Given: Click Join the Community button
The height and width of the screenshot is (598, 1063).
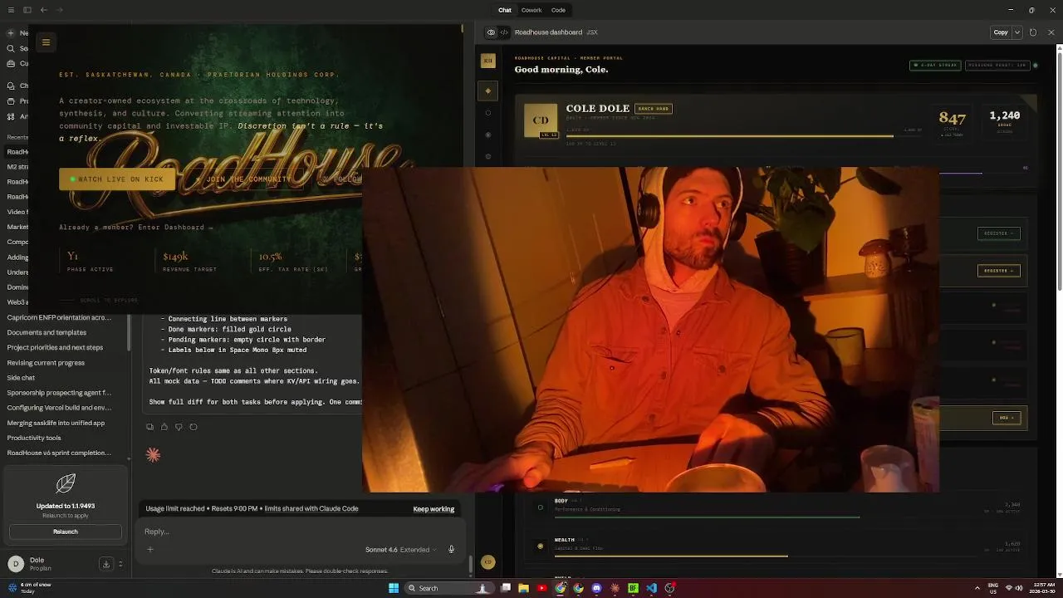Looking at the screenshot, I should [243, 179].
